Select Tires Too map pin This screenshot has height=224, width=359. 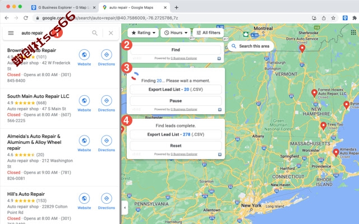point(323,125)
